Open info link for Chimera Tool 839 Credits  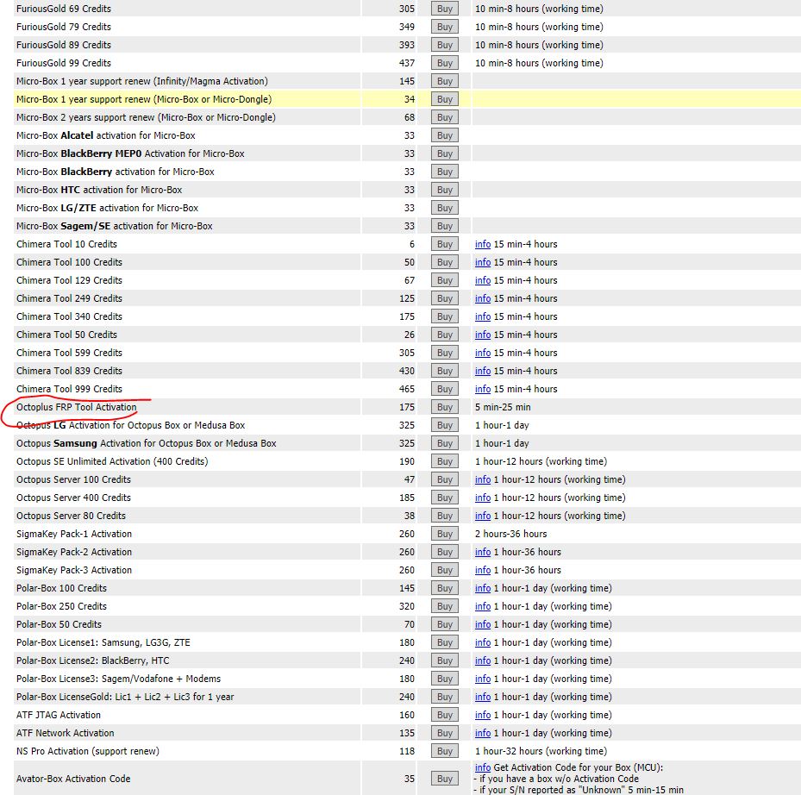tap(483, 371)
